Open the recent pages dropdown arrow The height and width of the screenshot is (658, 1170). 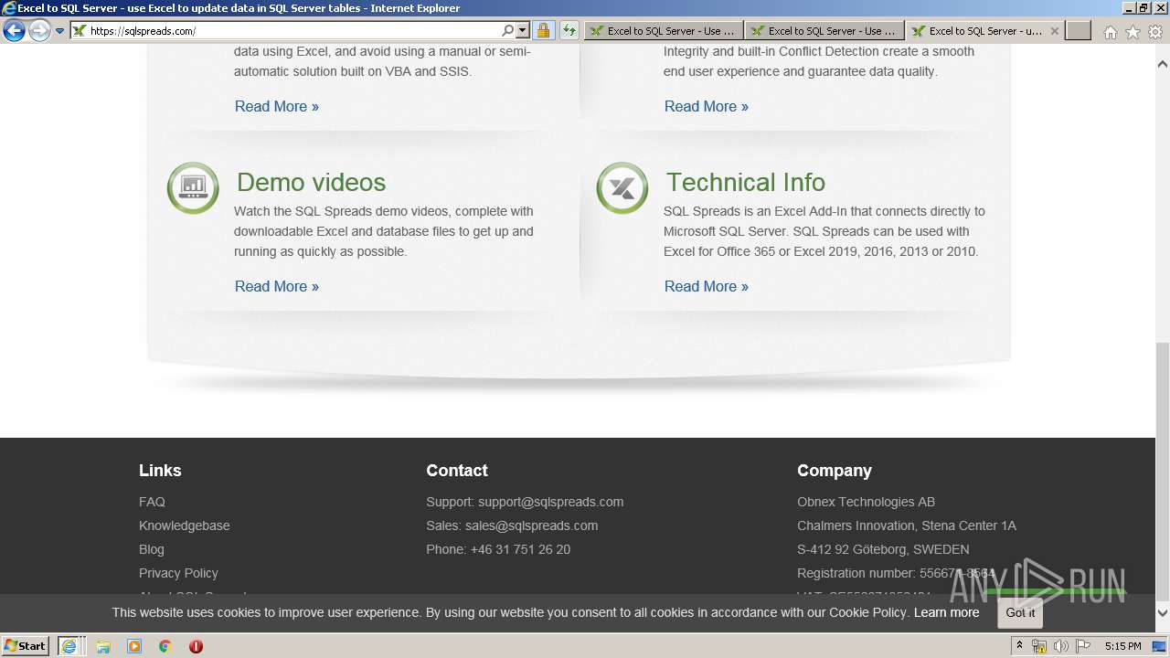(60, 31)
